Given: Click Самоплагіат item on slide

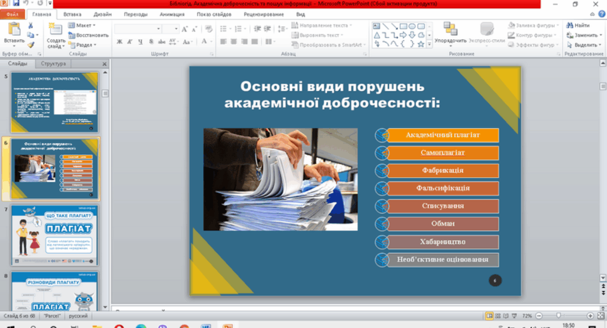Looking at the screenshot, I should (443, 152).
